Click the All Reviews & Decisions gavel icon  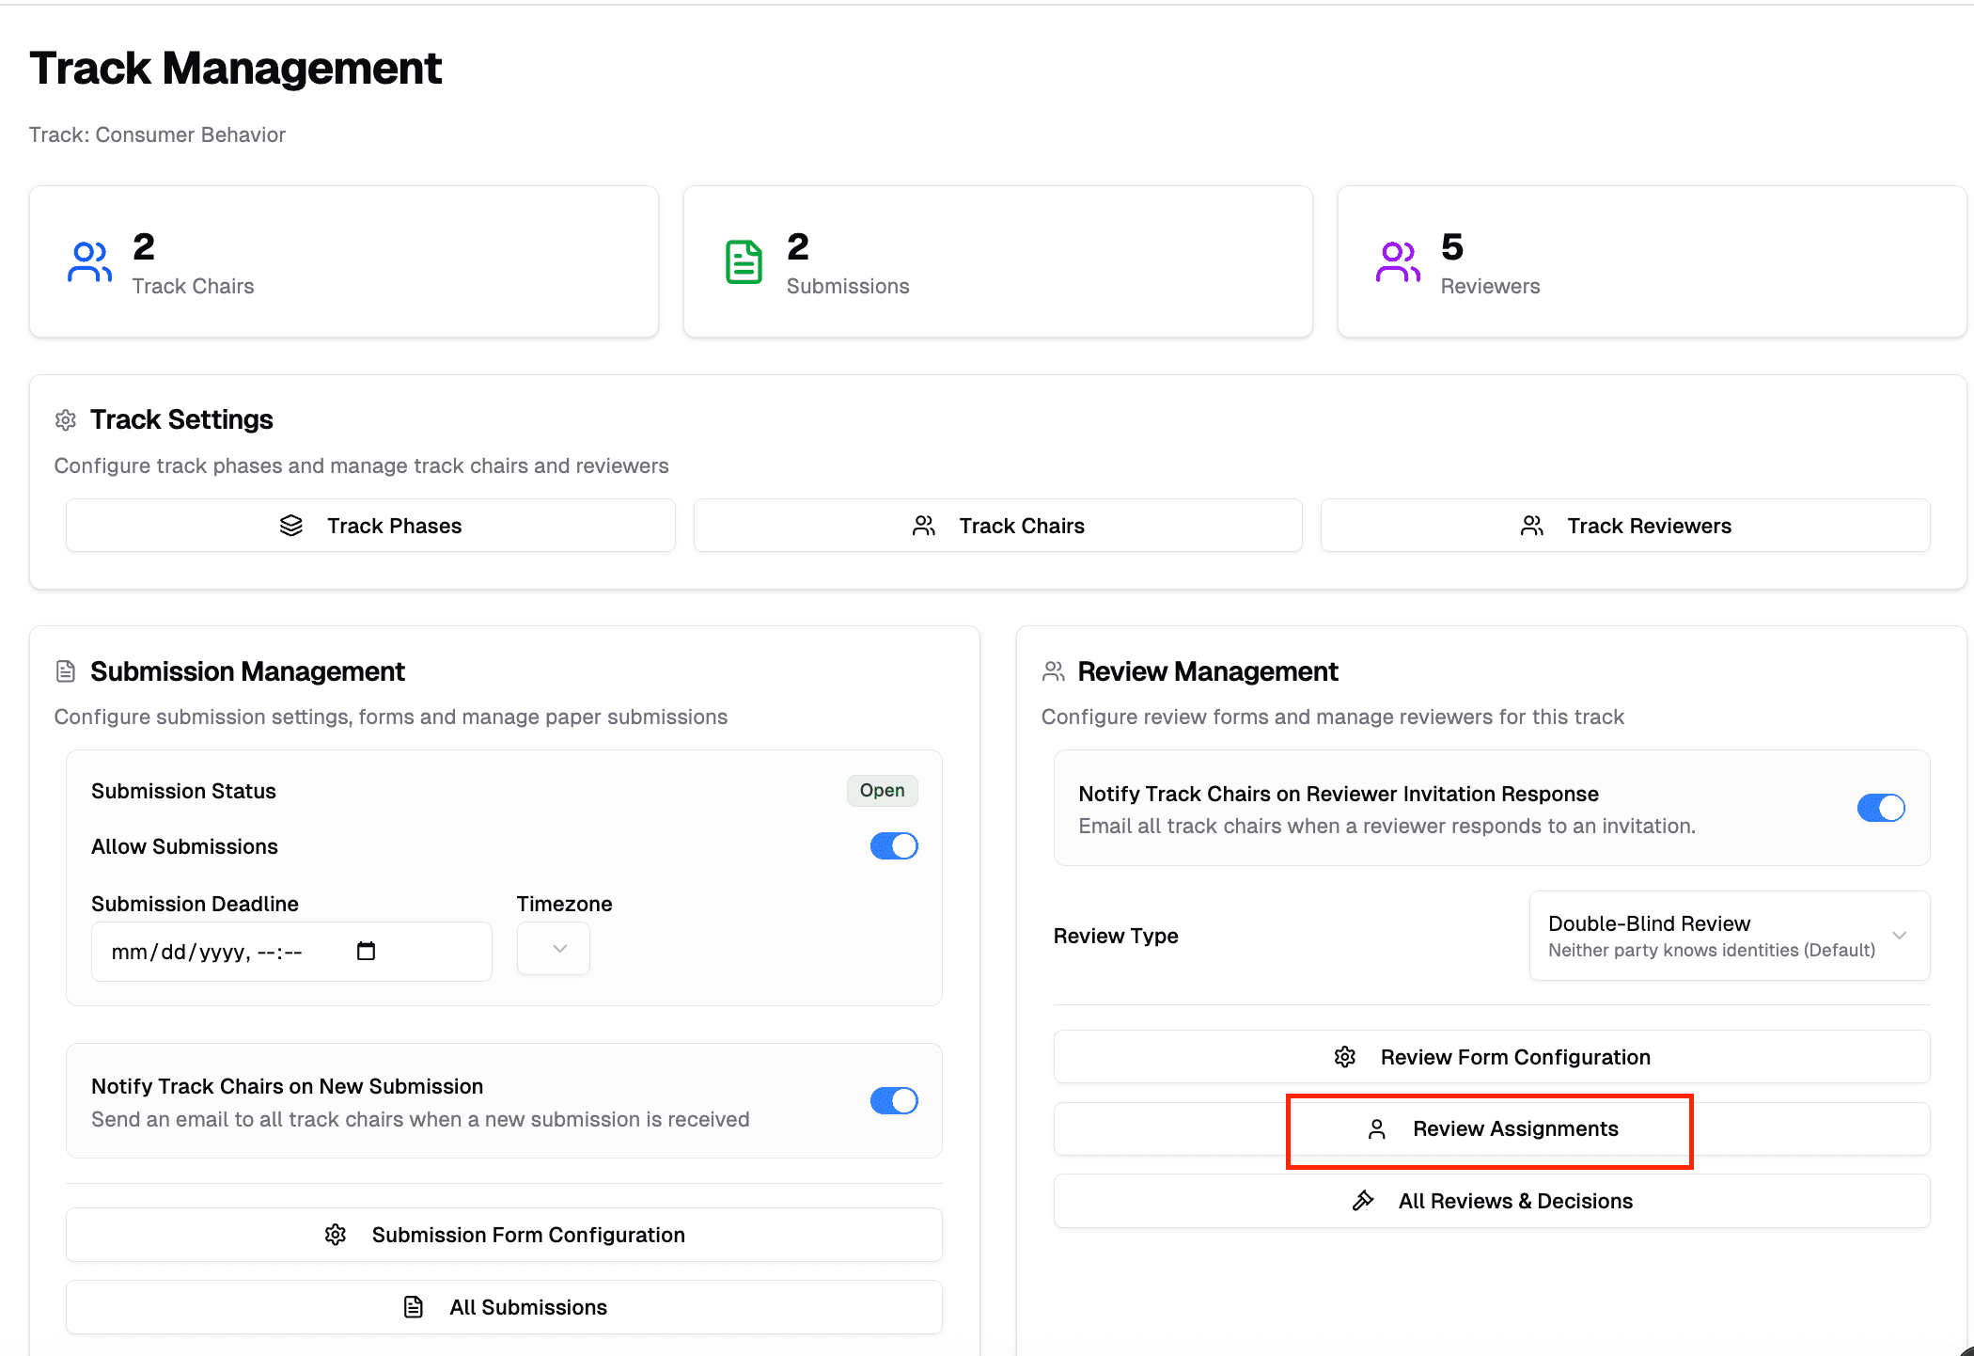click(x=1362, y=1200)
